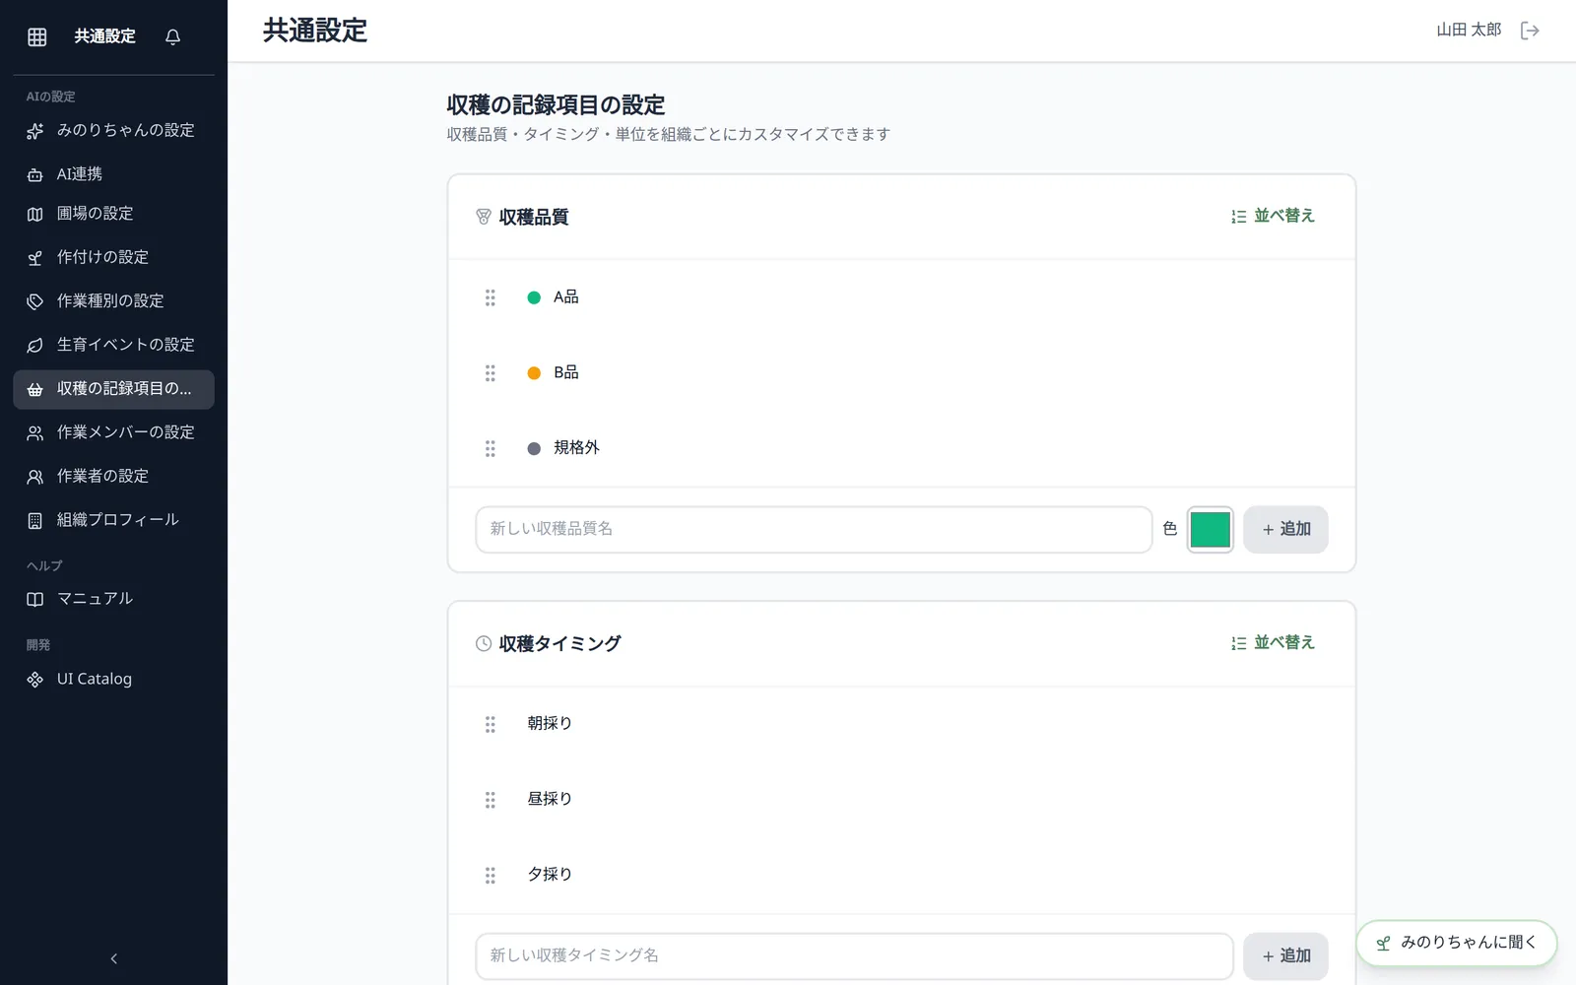Click the 朝採り timing label

tap(550, 724)
